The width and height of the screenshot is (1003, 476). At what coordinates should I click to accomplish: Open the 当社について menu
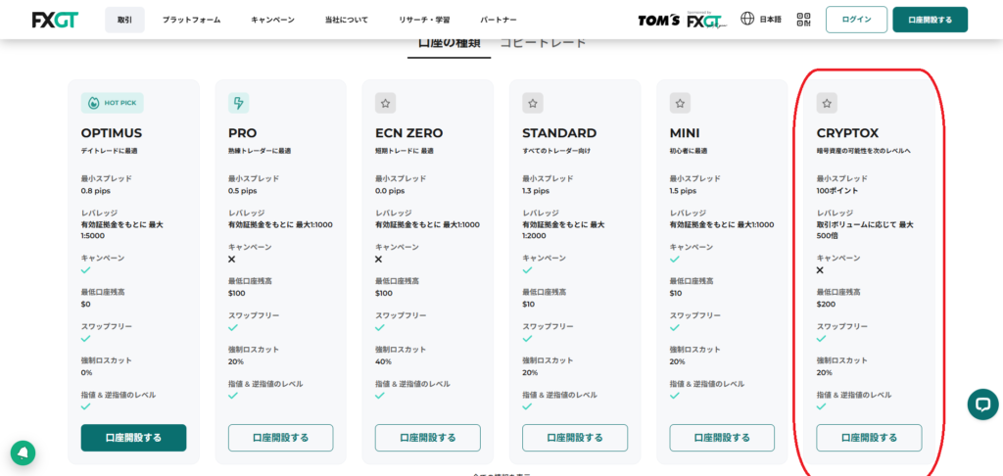(347, 20)
